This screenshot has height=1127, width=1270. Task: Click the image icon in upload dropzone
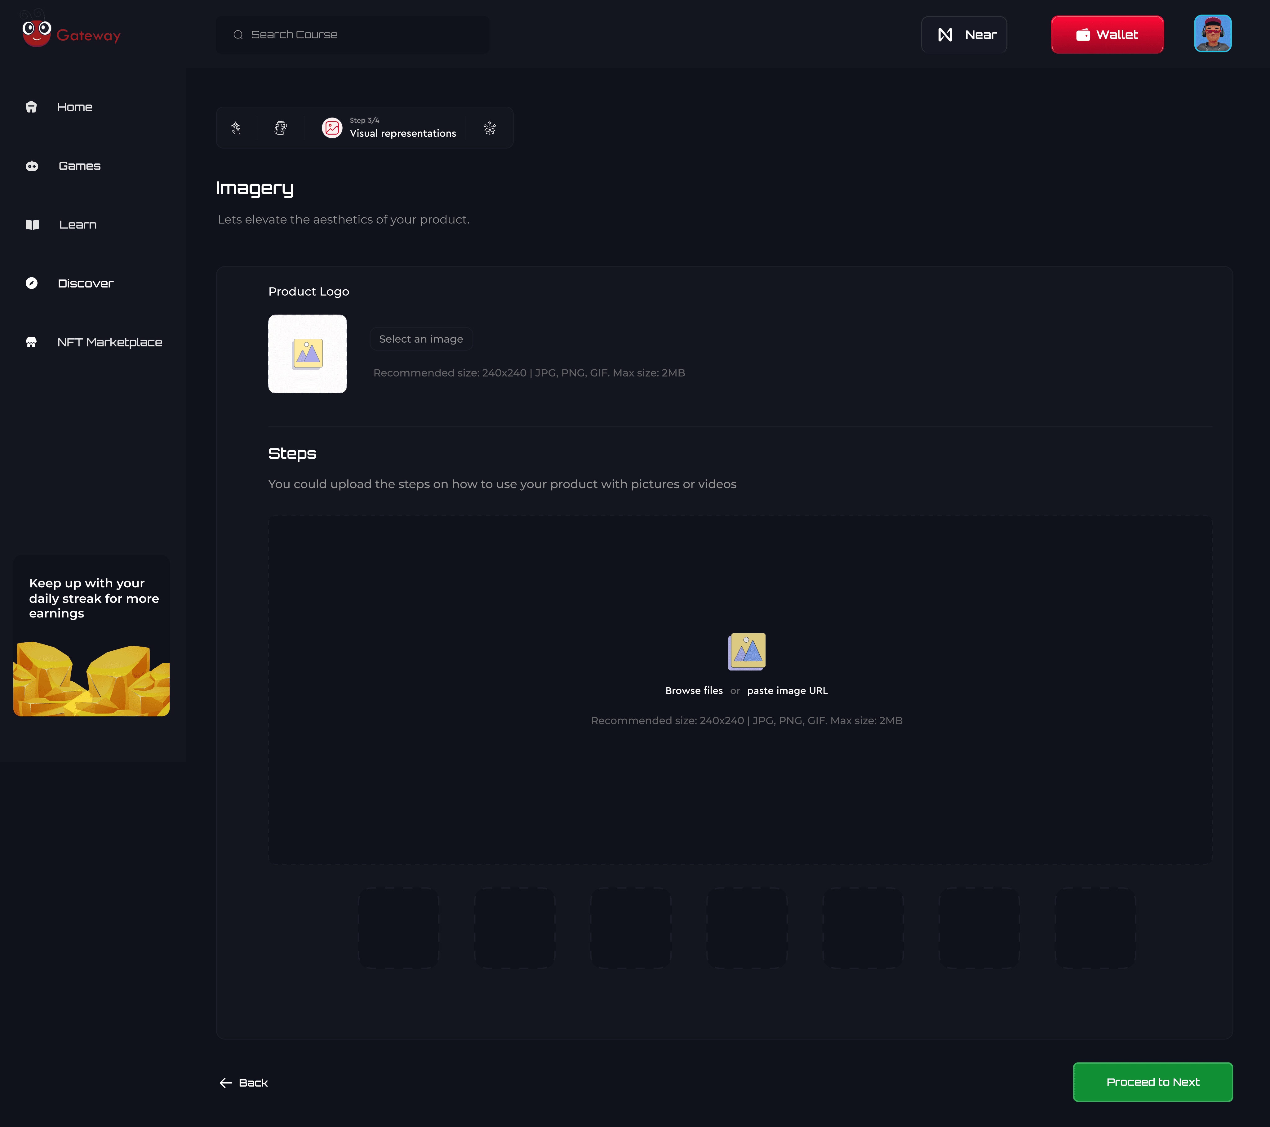(746, 651)
